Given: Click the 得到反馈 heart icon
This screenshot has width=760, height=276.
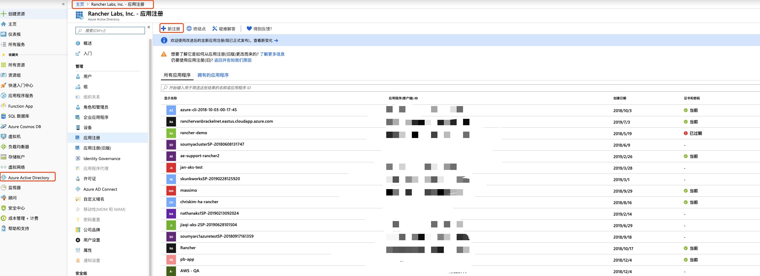Looking at the screenshot, I should pos(249,28).
